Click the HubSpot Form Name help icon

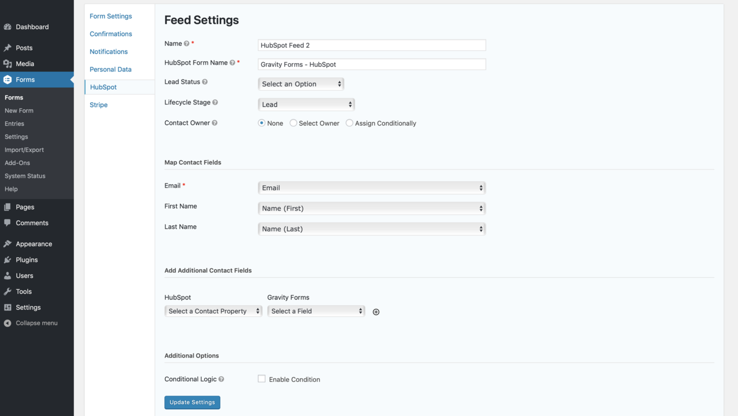click(x=232, y=63)
